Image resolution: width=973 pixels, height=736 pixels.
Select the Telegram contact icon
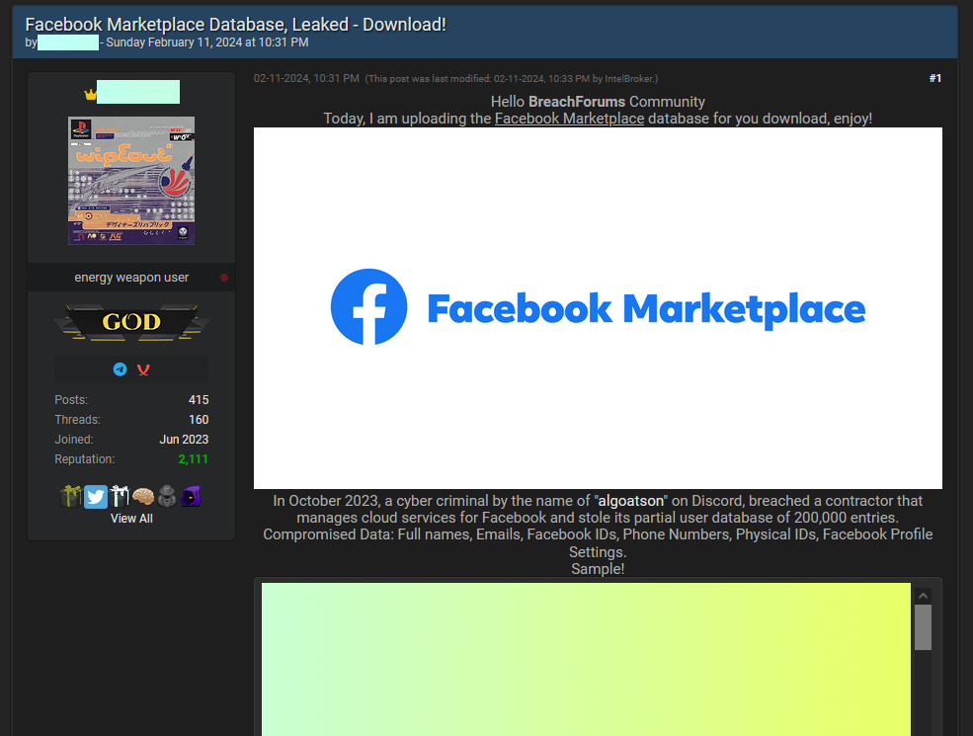[120, 368]
